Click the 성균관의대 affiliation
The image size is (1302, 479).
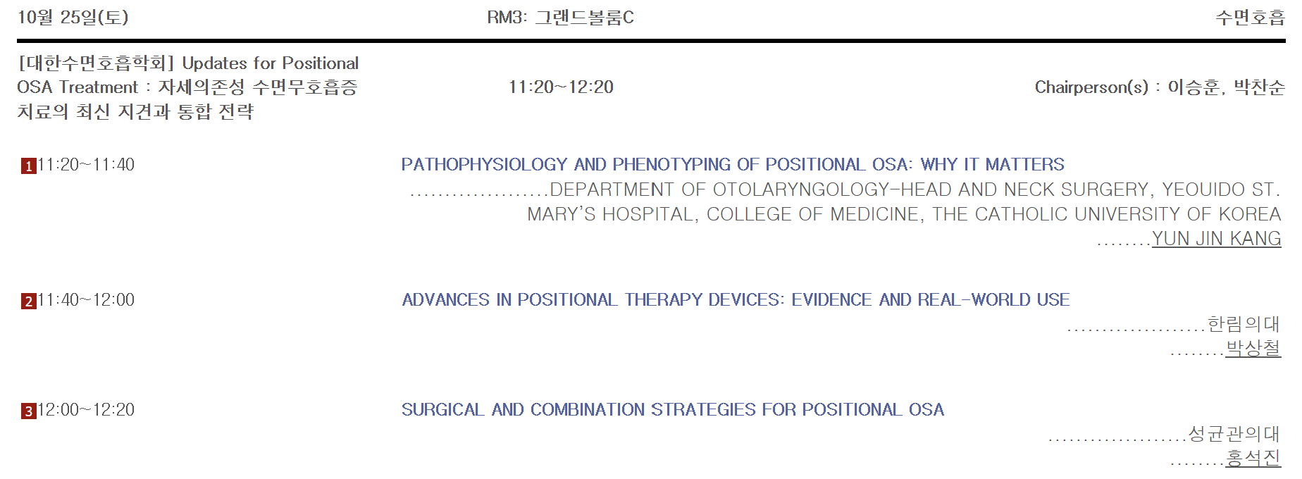click(1234, 434)
